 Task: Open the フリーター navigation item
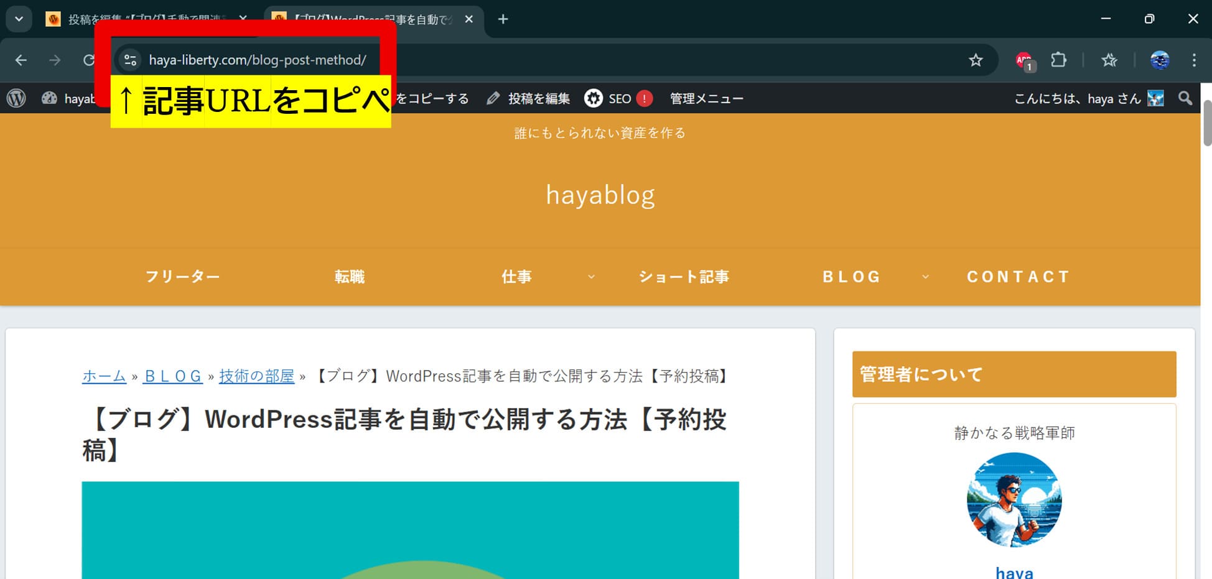[183, 277]
